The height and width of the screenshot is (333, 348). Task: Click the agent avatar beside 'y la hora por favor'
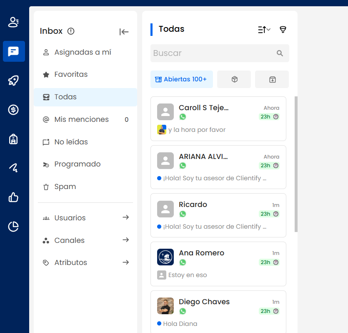[162, 129]
